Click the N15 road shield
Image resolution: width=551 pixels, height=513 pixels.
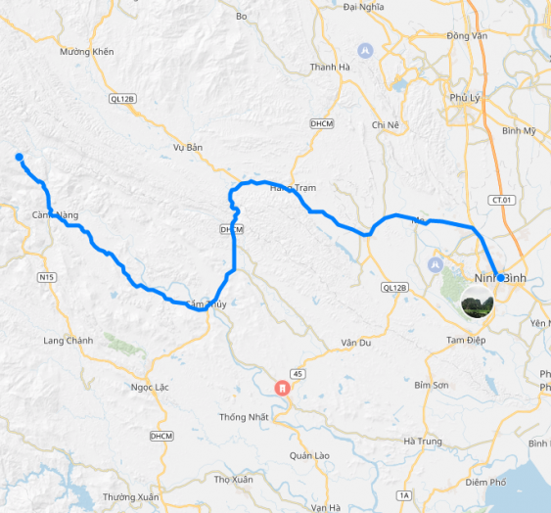47,277
